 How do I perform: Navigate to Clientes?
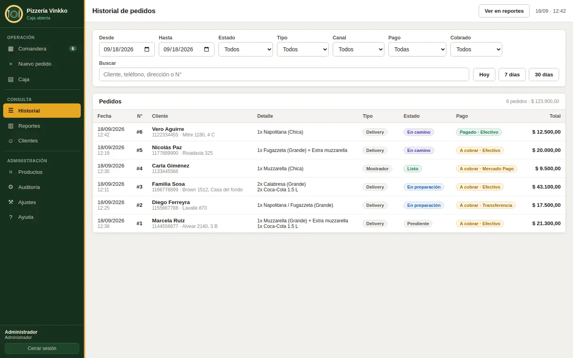(x=42, y=141)
